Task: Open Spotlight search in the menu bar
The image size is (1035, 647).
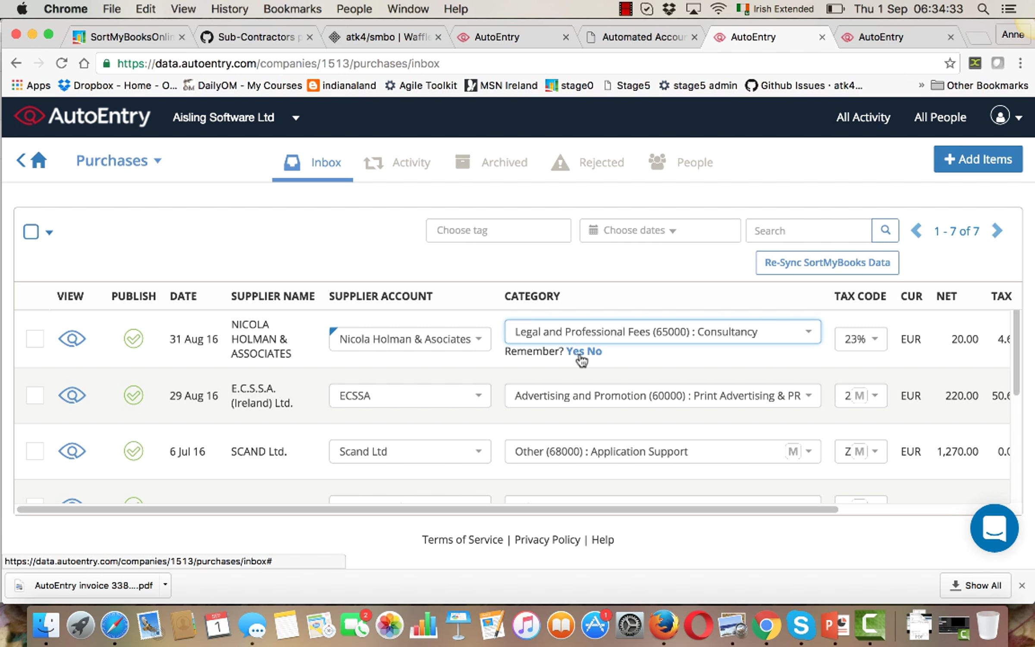Action: pos(983,9)
